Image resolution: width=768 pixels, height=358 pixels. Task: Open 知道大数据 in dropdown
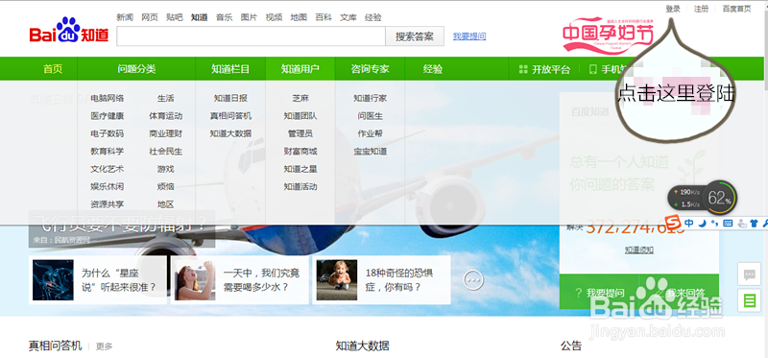tap(230, 133)
